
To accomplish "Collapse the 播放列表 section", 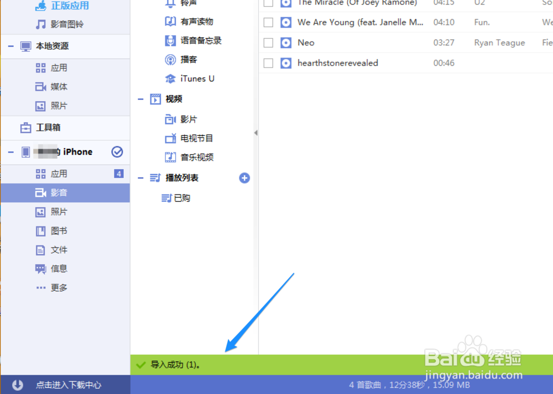I will click(140, 177).
